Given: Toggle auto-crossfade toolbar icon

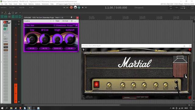Looking at the screenshot, I should (2, 16).
